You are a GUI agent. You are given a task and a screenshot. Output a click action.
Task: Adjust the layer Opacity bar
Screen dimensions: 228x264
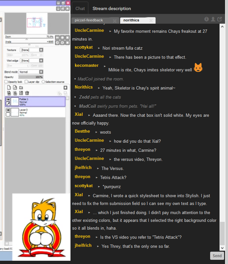pyautogui.click(x=31, y=77)
